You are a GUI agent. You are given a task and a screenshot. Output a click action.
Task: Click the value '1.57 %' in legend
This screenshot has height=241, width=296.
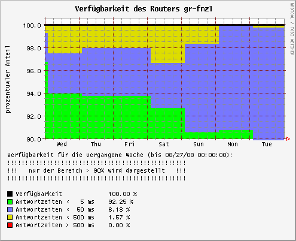(119, 217)
